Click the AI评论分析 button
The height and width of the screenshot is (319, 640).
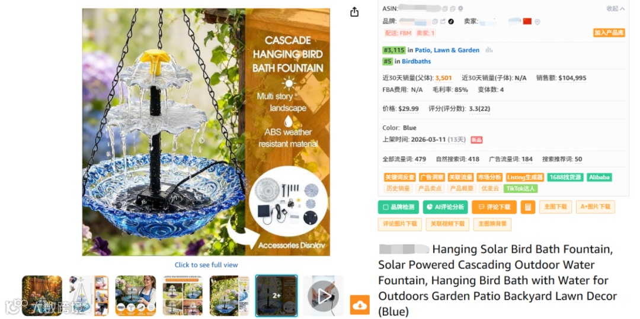[445, 207]
